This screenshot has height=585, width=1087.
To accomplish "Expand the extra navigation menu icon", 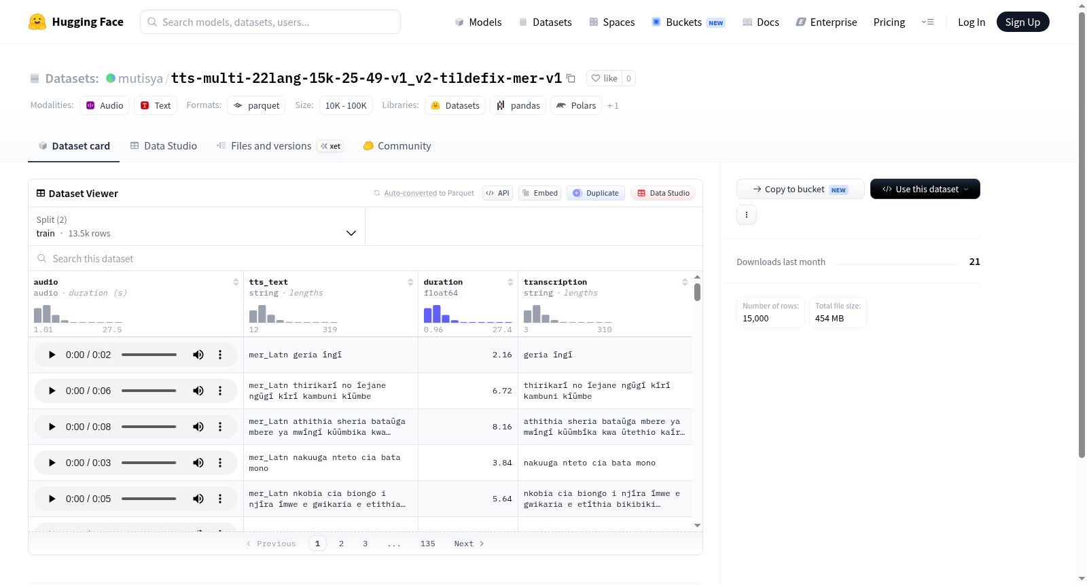I will [x=927, y=22].
